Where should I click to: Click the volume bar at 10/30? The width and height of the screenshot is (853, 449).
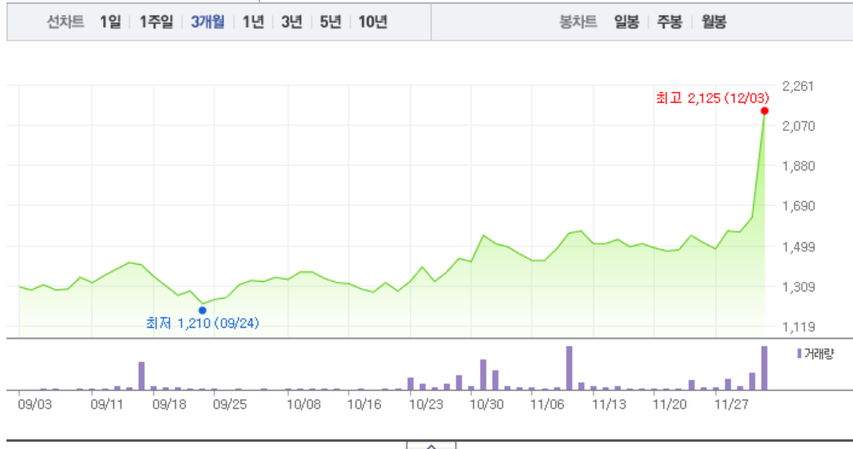484,375
